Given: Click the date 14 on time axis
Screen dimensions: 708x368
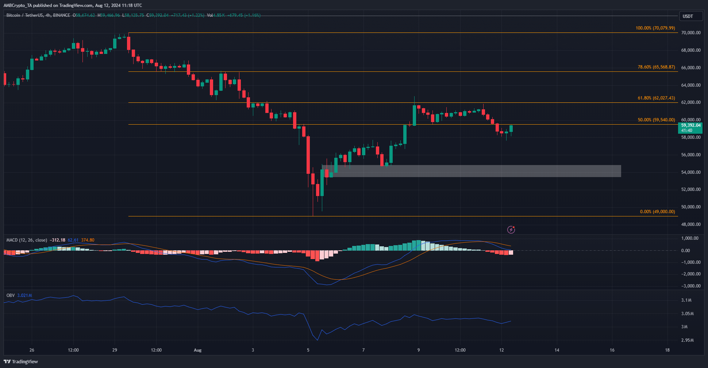Looking at the screenshot, I should 557,350.
